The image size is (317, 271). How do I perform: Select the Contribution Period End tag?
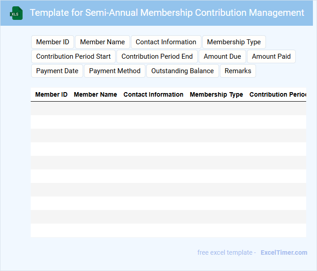(157, 56)
